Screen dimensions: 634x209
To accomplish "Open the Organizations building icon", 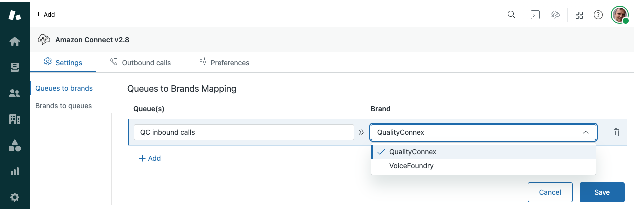I will [14, 119].
